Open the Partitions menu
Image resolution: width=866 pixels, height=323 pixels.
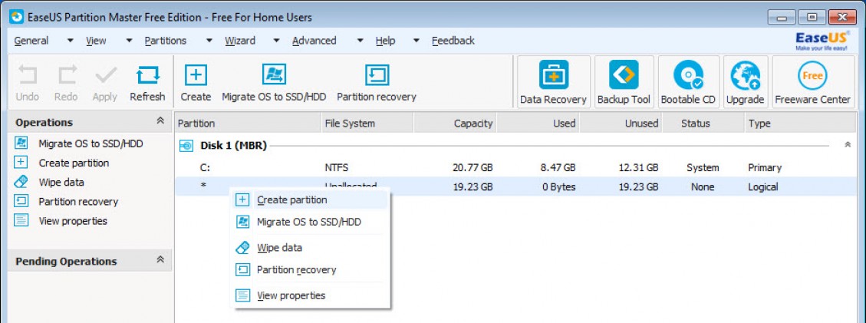pyautogui.click(x=165, y=41)
